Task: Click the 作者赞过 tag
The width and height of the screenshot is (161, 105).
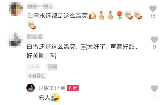Action: click(36, 76)
